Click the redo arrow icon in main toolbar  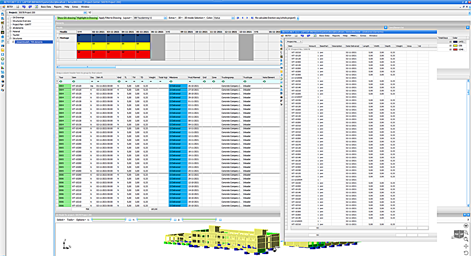pos(30,7)
